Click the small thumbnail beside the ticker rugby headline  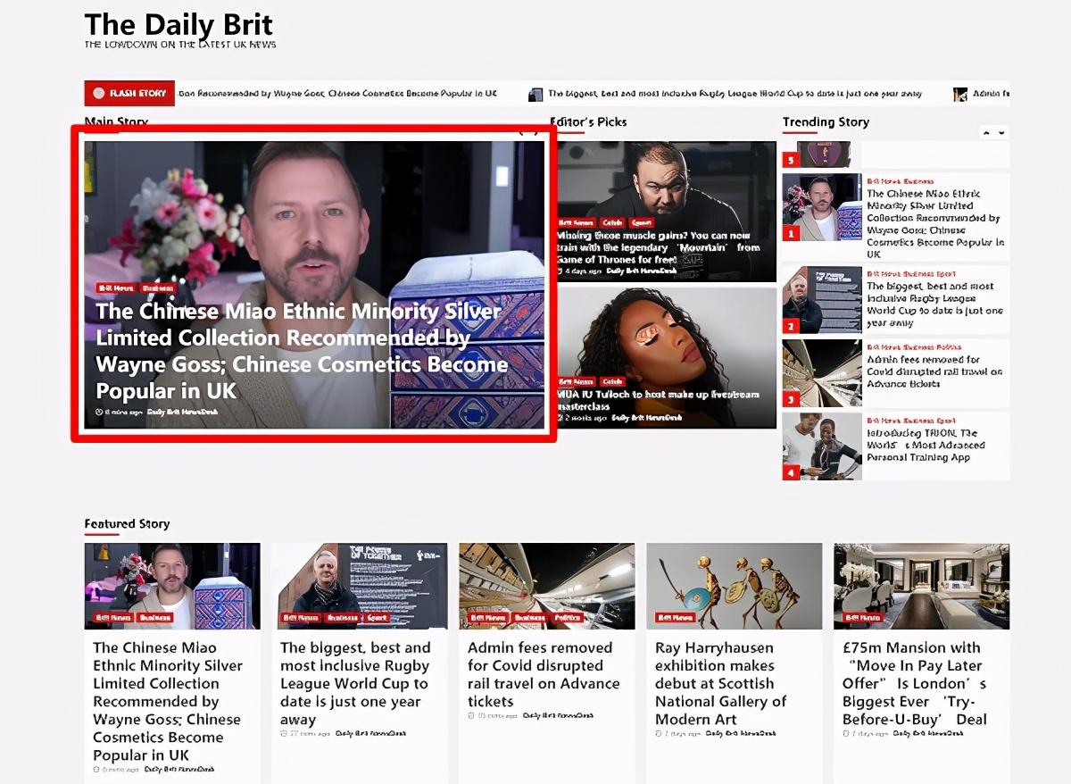(535, 94)
